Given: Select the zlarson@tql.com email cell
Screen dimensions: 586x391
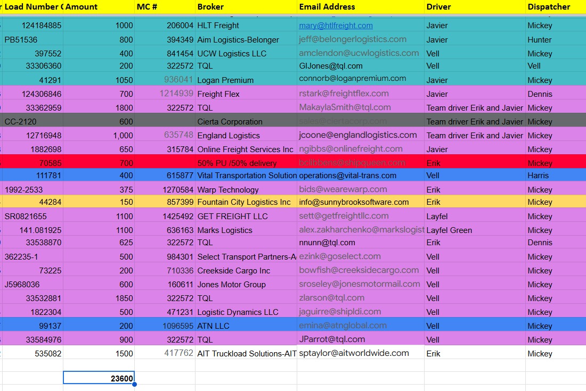Looking at the screenshot, I should point(361,298).
